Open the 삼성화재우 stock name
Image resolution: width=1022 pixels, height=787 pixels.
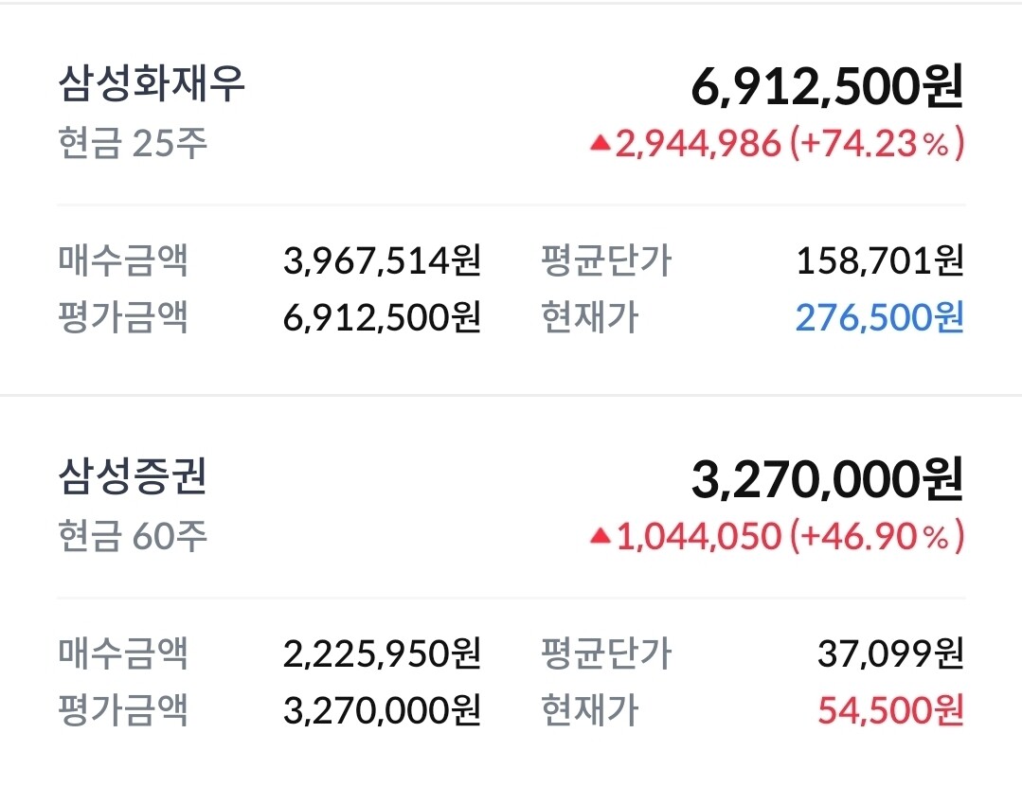(152, 85)
